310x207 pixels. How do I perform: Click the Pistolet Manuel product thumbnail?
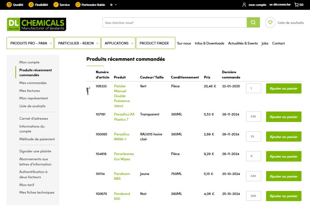coord(88,91)
